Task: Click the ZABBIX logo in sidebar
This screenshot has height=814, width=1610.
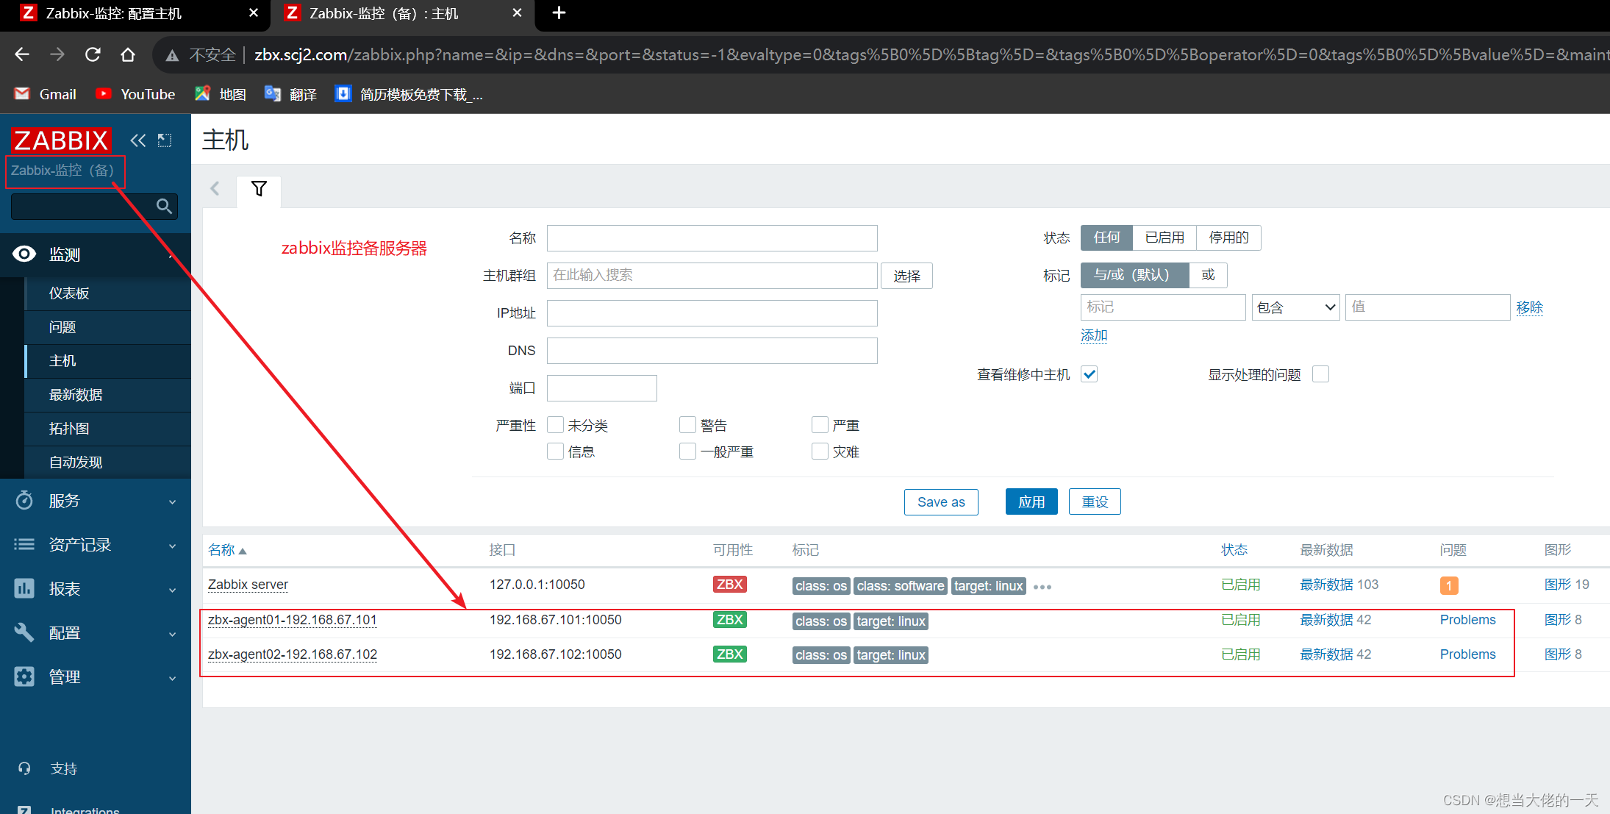Action: pyautogui.click(x=61, y=140)
